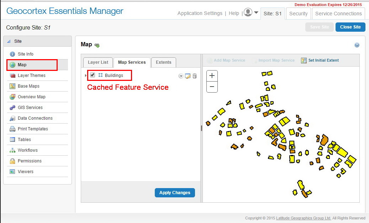Switch to the Layer List tab
The width and height of the screenshot is (369, 223).
pyautogui.click(x=98, y=62)
